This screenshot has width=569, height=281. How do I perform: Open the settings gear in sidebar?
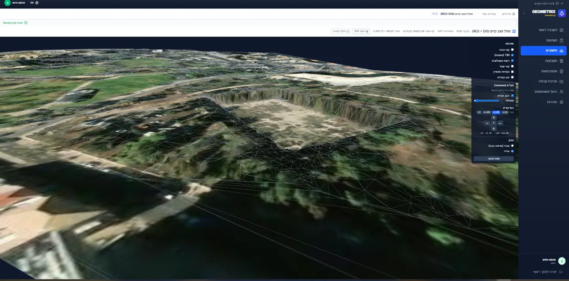coord(561,102)
